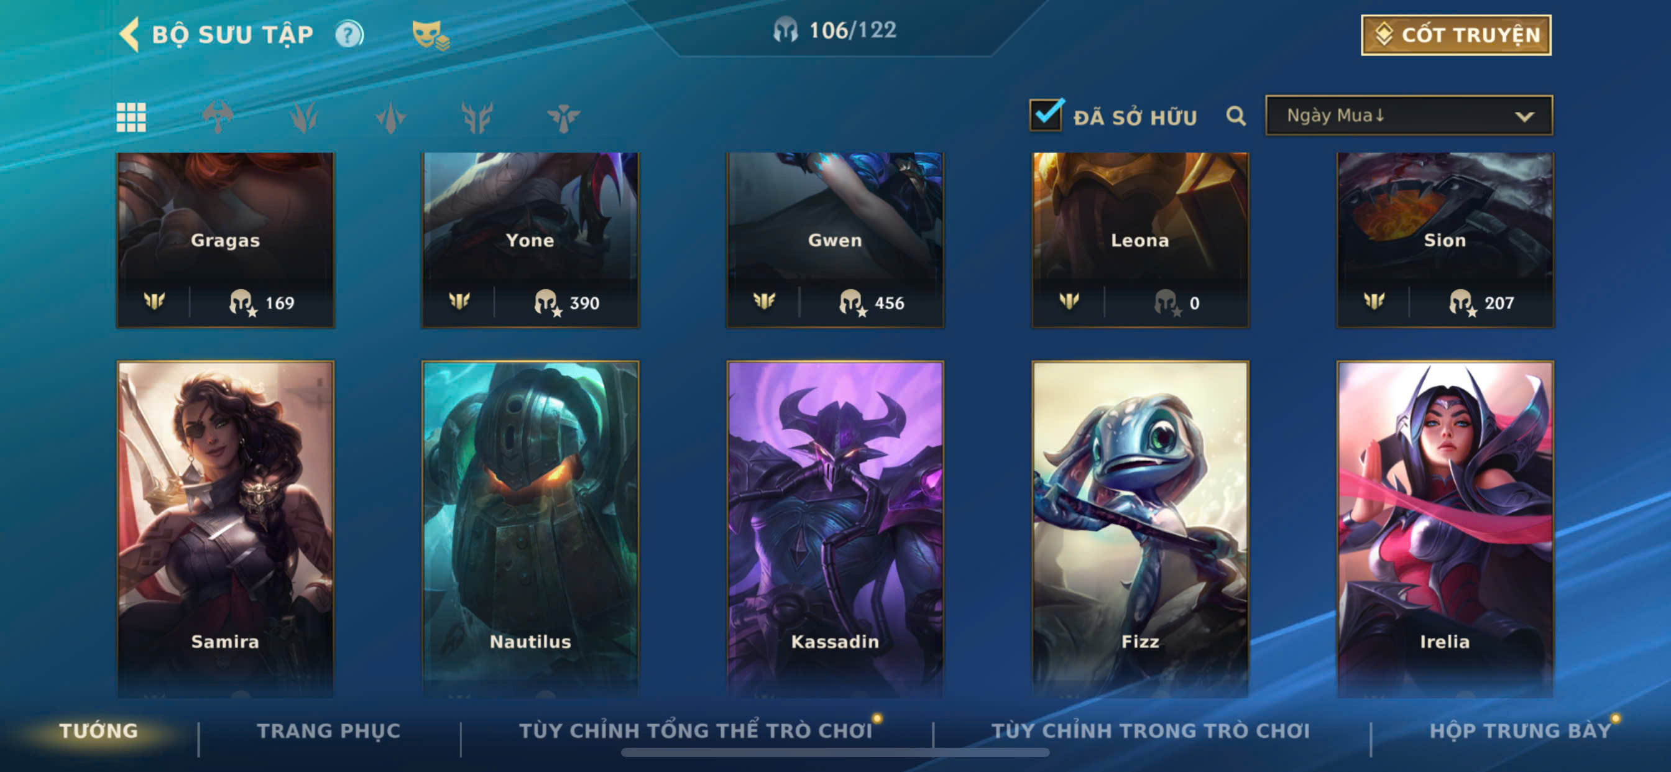Image resolution: width=1671 pixels, height=772 pixels.
Task: Filter champions by the fighter helmet icon
Action: coord(218,117)
